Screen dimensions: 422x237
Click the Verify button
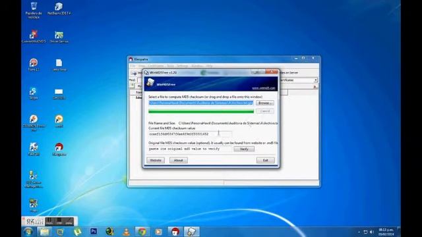[244, 149]
